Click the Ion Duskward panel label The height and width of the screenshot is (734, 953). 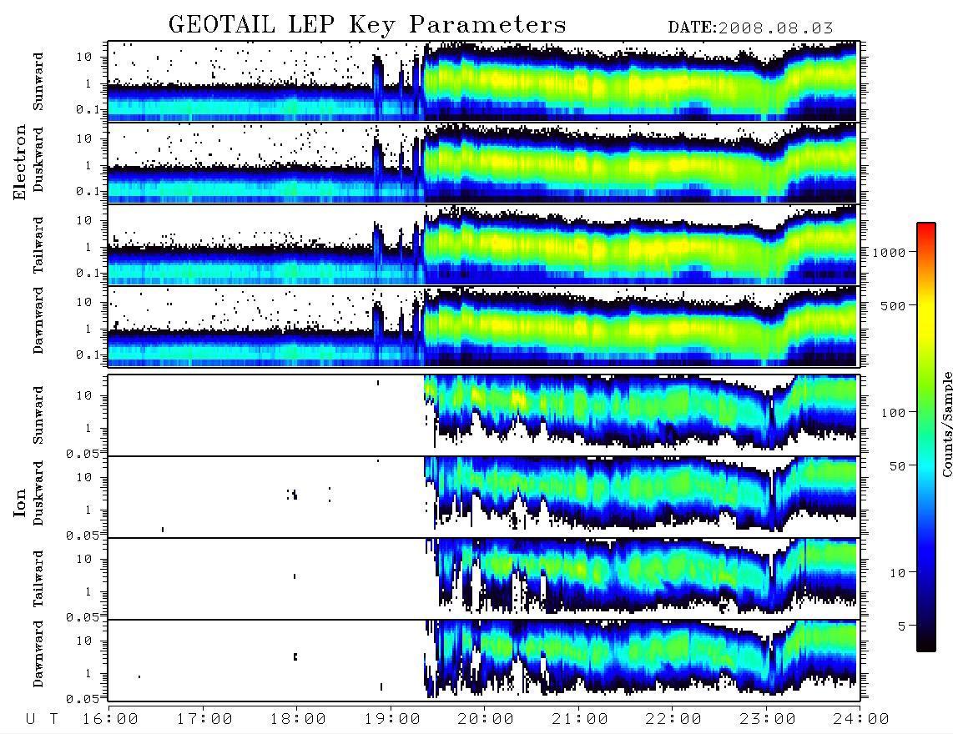pyautogui.click(x=38, y=494)
